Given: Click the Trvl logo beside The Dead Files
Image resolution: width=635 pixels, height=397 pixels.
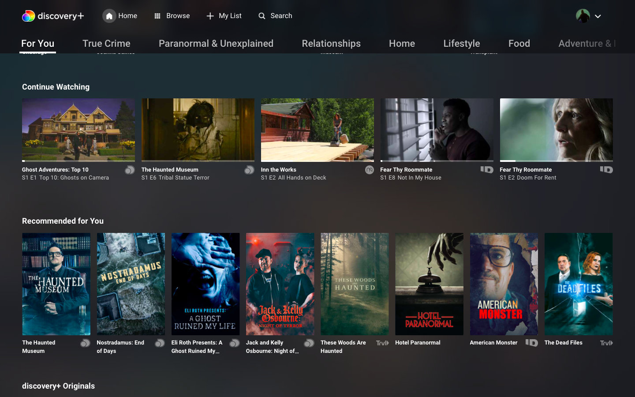Looking at the screenshot, I should tap(606, 343).
